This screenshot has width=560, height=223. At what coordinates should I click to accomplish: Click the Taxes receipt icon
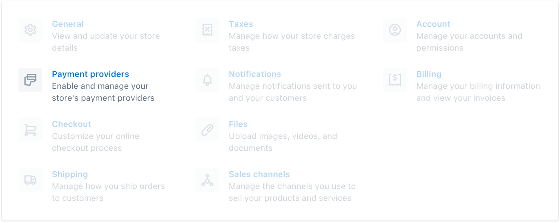[x=207, y=30]
